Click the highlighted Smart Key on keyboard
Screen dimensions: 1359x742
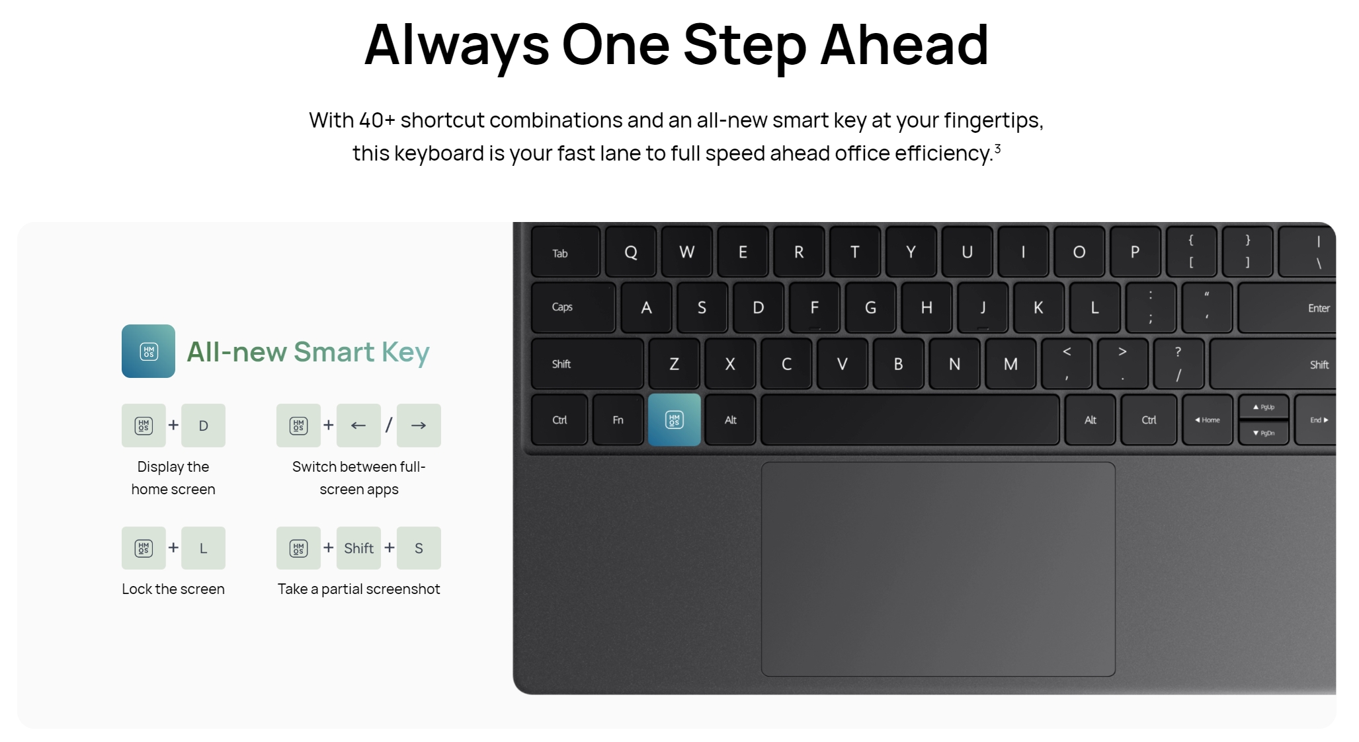tap(675, 420)
